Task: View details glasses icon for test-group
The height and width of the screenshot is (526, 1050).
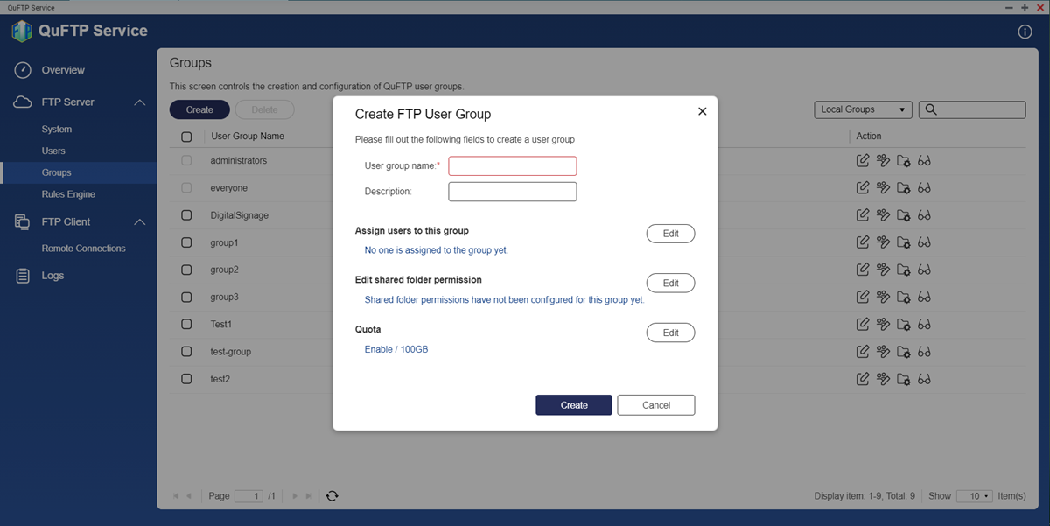Action: pyautogui.click(x=924, y=352)
